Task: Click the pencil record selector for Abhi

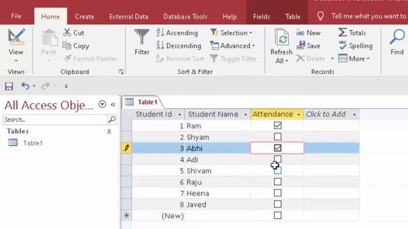Action: point(126,148)
